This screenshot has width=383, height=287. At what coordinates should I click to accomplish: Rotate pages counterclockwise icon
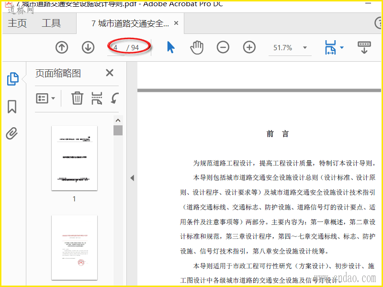(x=114, y=98)
